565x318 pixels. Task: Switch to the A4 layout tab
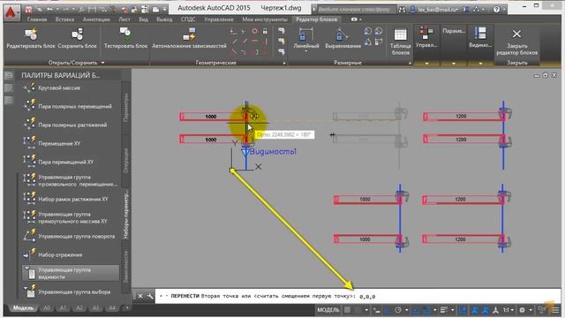(112, 308)
